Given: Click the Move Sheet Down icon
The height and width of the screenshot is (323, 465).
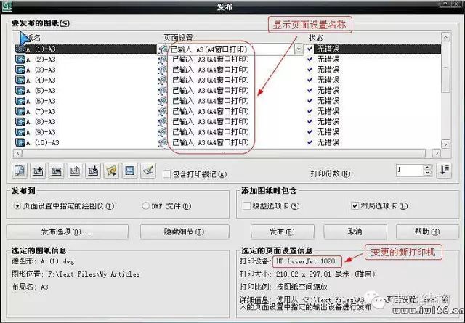Looking at the screenshot, I should 93,171.
